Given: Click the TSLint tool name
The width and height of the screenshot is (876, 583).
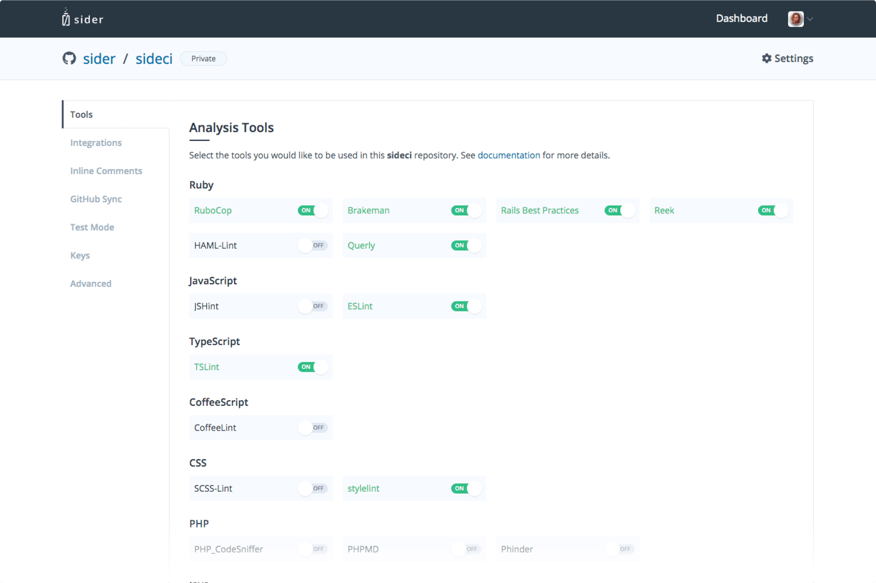Looking at the screenshot, I should pos(207,367).
